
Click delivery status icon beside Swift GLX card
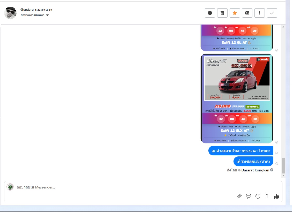coord(277,142)
